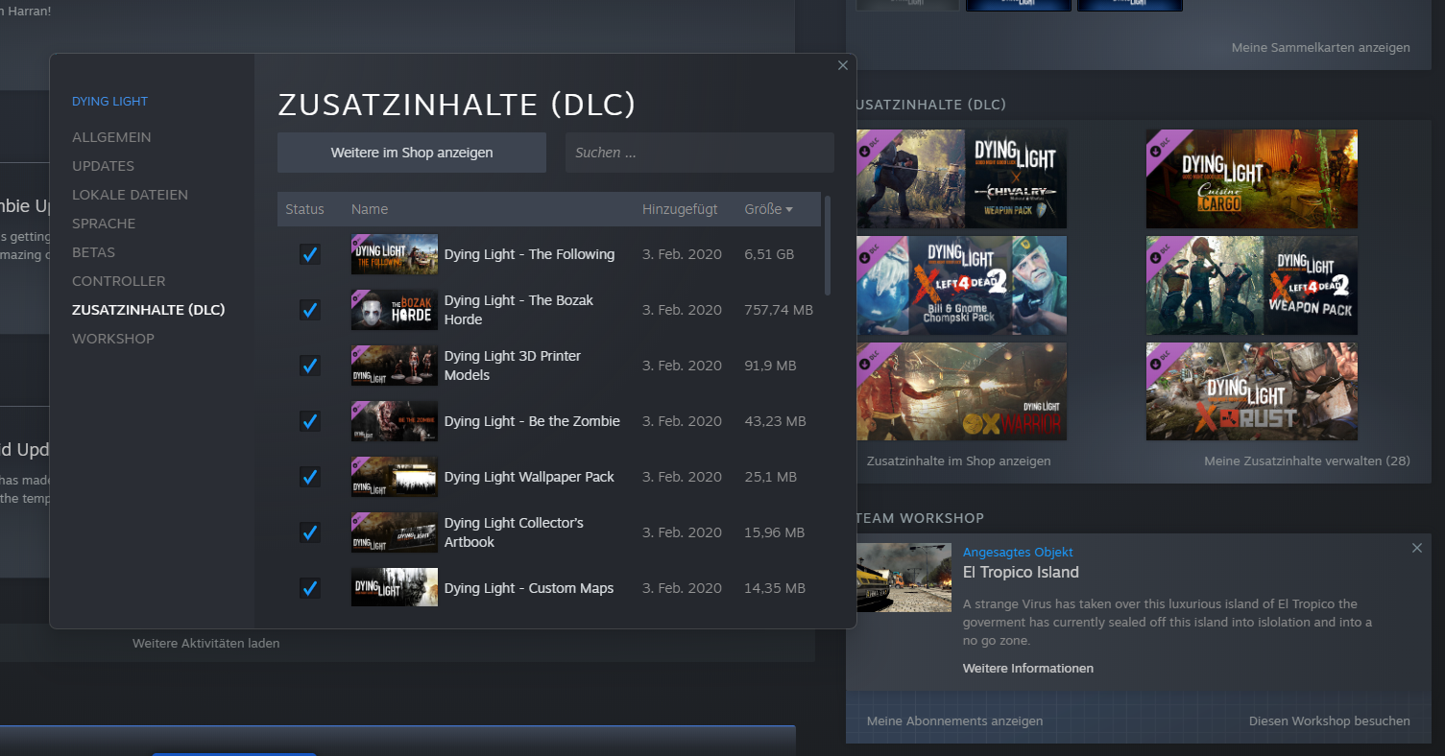Click the Ox Warrior DLC artwork
Image resolution: width=1445 pixels, height=756 pixels.
(960, 390)
